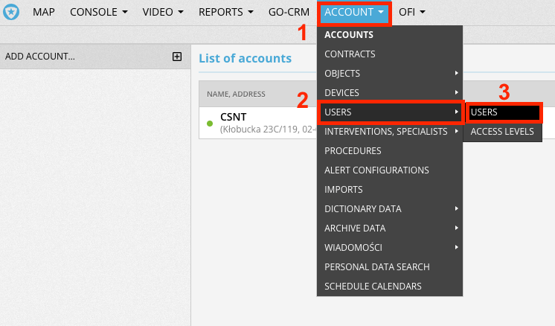Select ALERT CONFIGURATIONS entry
Screen dimensions: 555x326
(376, 170)
